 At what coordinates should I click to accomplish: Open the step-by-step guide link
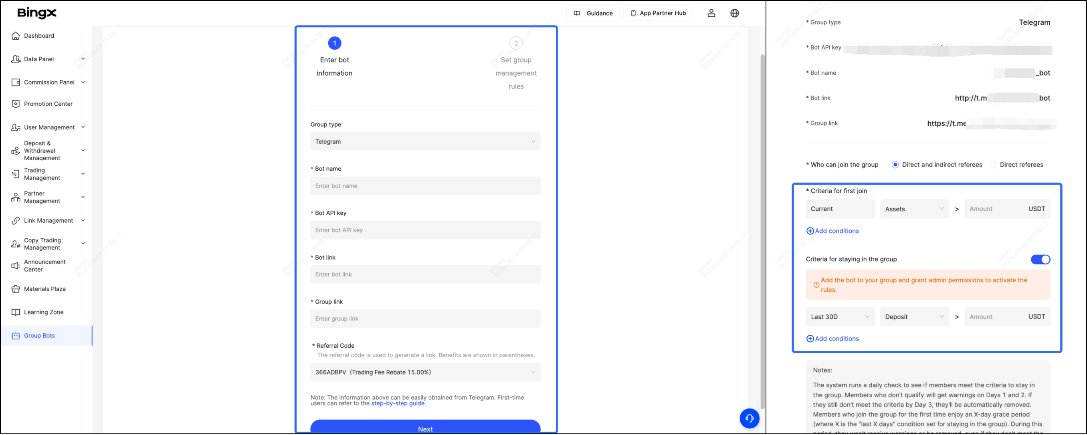(x=398, y=403)
